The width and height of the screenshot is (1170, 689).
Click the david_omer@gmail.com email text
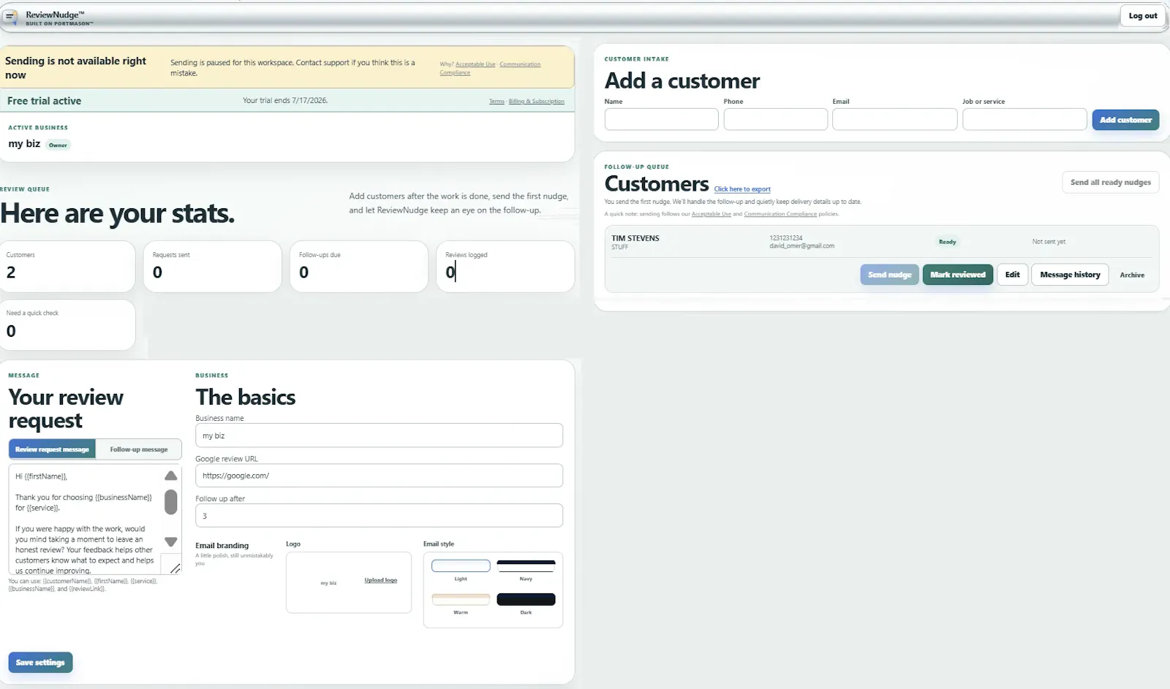click(801, 246)
